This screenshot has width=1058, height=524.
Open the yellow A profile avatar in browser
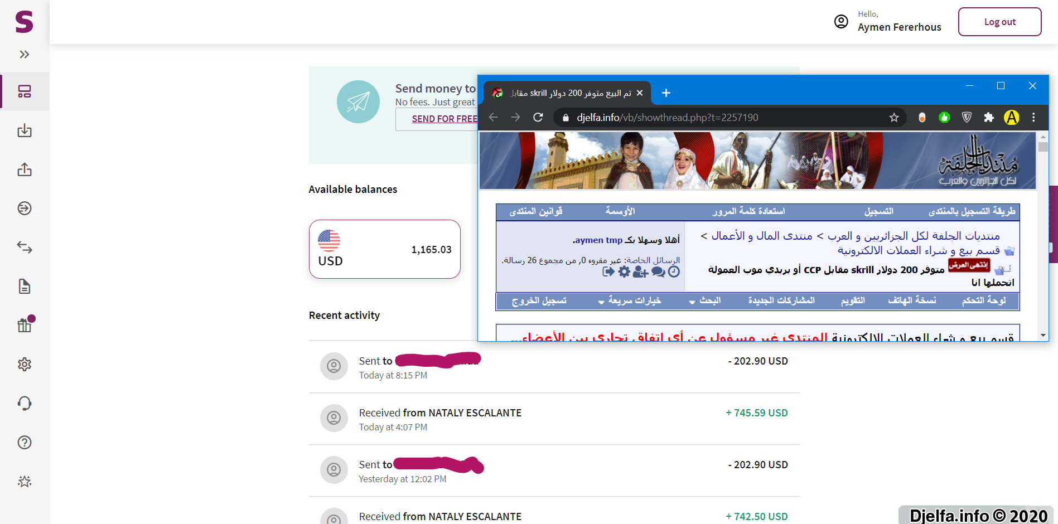pos(1011,117)
